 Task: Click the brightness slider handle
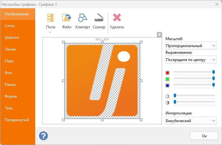pos(175,96)
